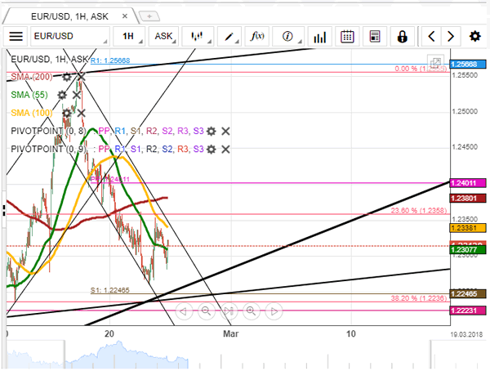Open SMA (55) settings gear

pos(62,95)
